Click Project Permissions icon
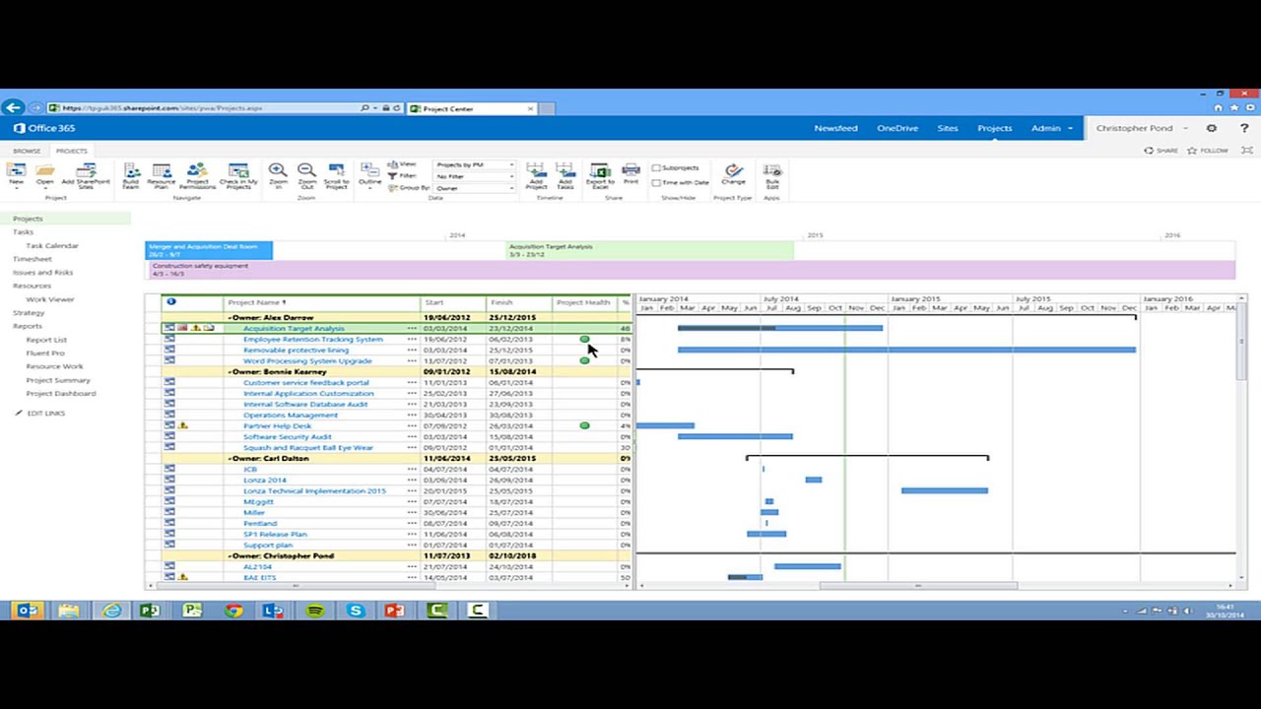Viewport: 1261px width, 709px height. click(x=197, y=176)
